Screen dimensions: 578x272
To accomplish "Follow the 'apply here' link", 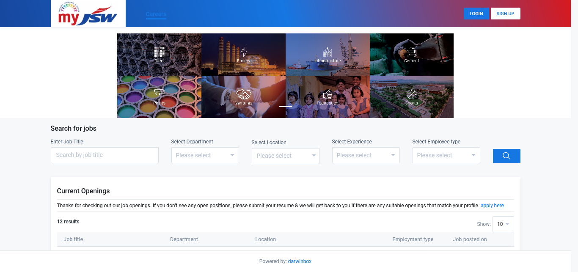I will 492,206.
